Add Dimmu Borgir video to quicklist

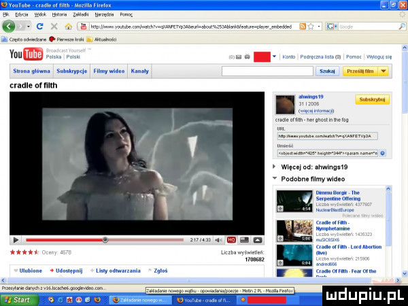pos(280,209)
